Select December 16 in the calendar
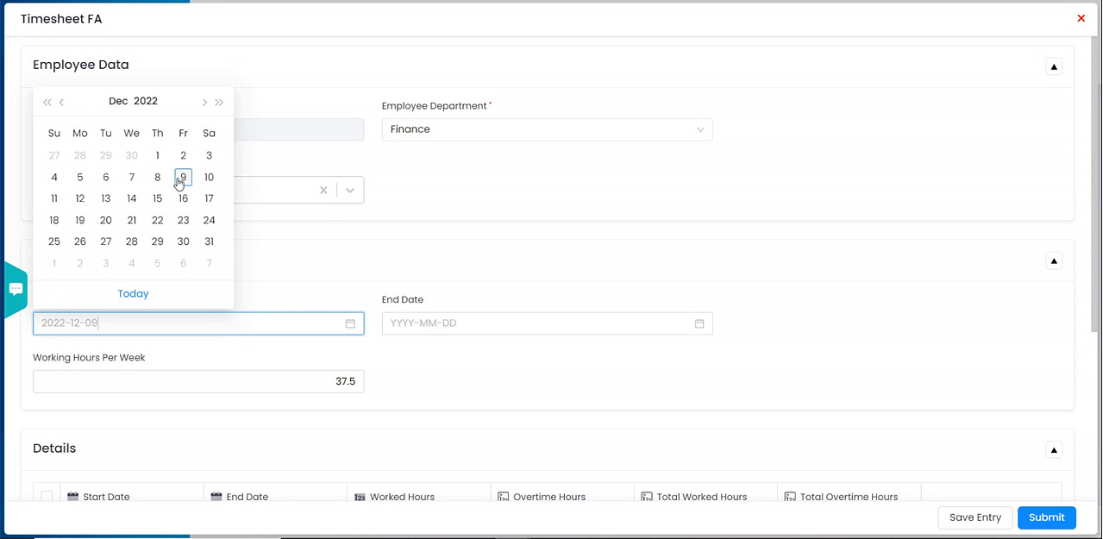The height and width of the screenshot is (539, 1103). [x=183, y=198]
